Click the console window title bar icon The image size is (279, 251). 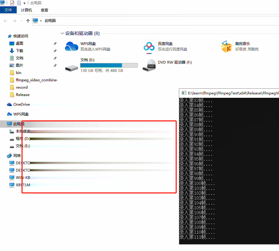click(184, 93)
